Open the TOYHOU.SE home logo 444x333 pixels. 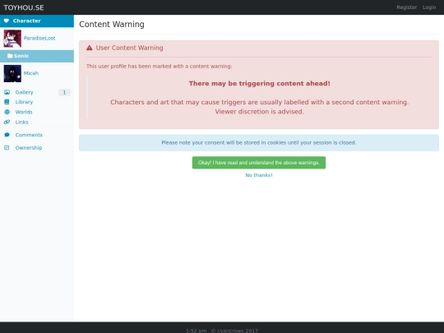click(24, 7)
